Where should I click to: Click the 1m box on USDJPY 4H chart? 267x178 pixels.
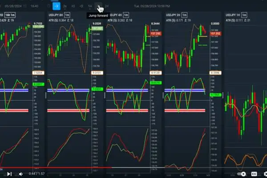126,15
